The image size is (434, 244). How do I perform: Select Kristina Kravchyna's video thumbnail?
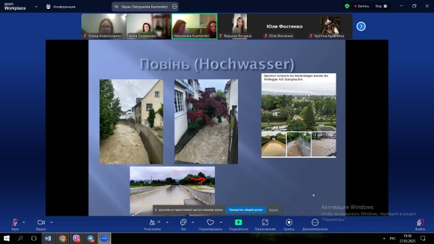click(330, 26)
